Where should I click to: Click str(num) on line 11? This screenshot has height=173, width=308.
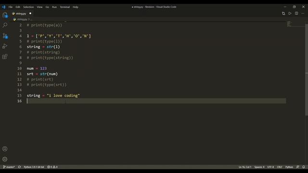coord(49,74)
